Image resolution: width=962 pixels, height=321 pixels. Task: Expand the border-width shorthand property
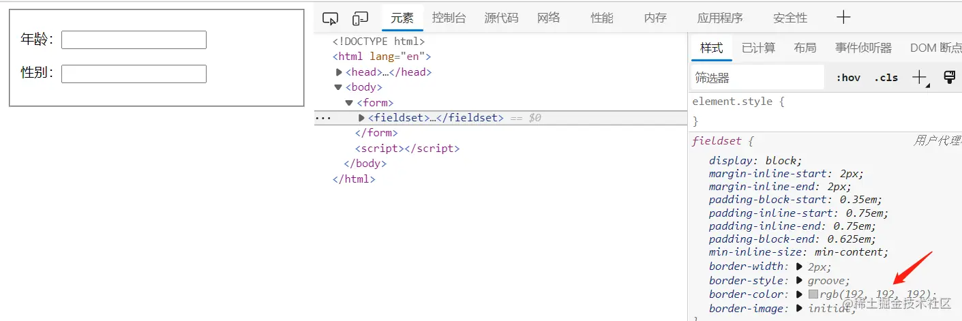click(800, 266)
